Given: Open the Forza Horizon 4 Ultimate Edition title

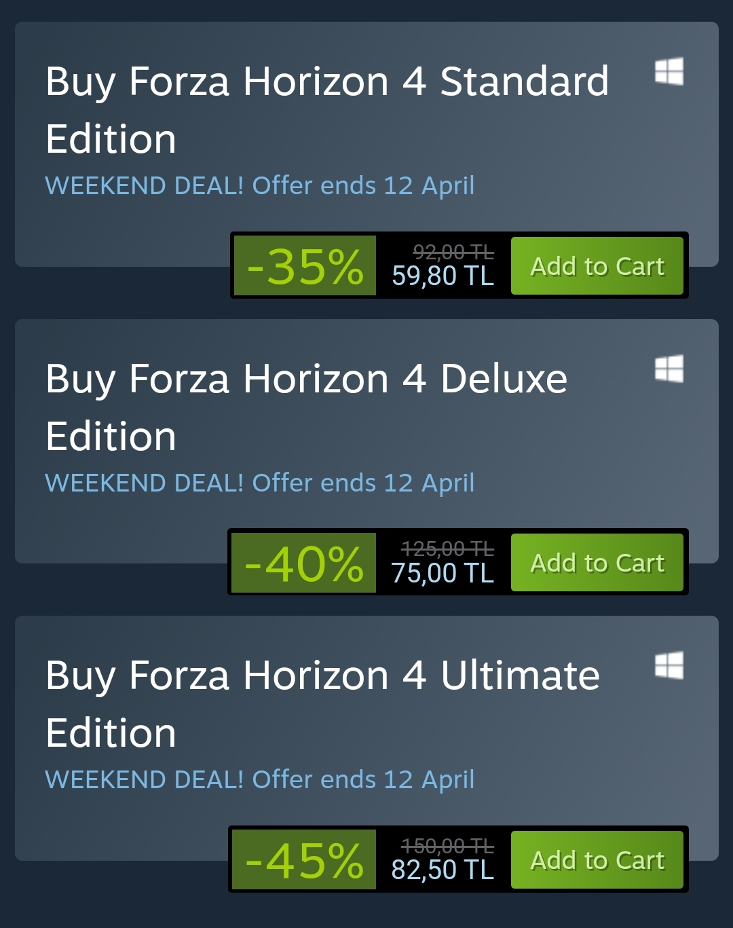Looking at the screenshot, I should pos(322,704).
